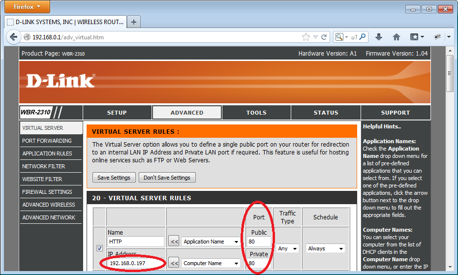Open WEBSITE FILTER in the sidebar
Viewport: 458px width, 275px height.
(51, 179)
